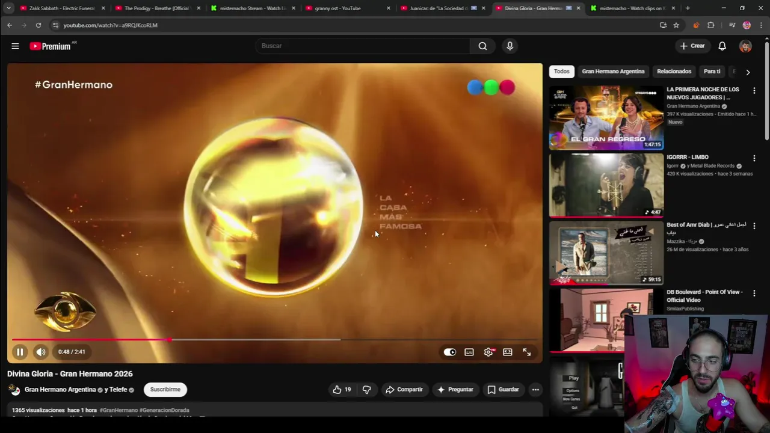Click the browser address bar URL
Viewport: 770px width, 433px height.
click(111, 25)
